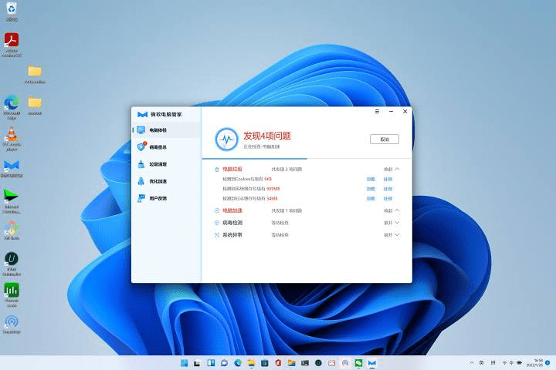Screen dimensions: 556x370
Task: Switch to the 用户反馈 tab
Action: click(x=167, y=198)
